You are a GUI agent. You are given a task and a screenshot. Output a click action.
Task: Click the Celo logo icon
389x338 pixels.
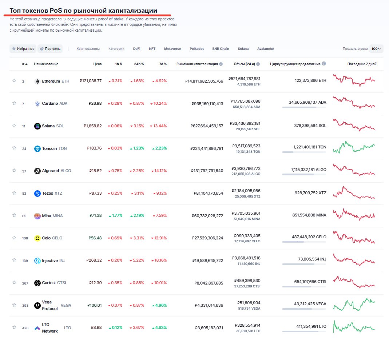pyautogui.click(x=37, y=238)
